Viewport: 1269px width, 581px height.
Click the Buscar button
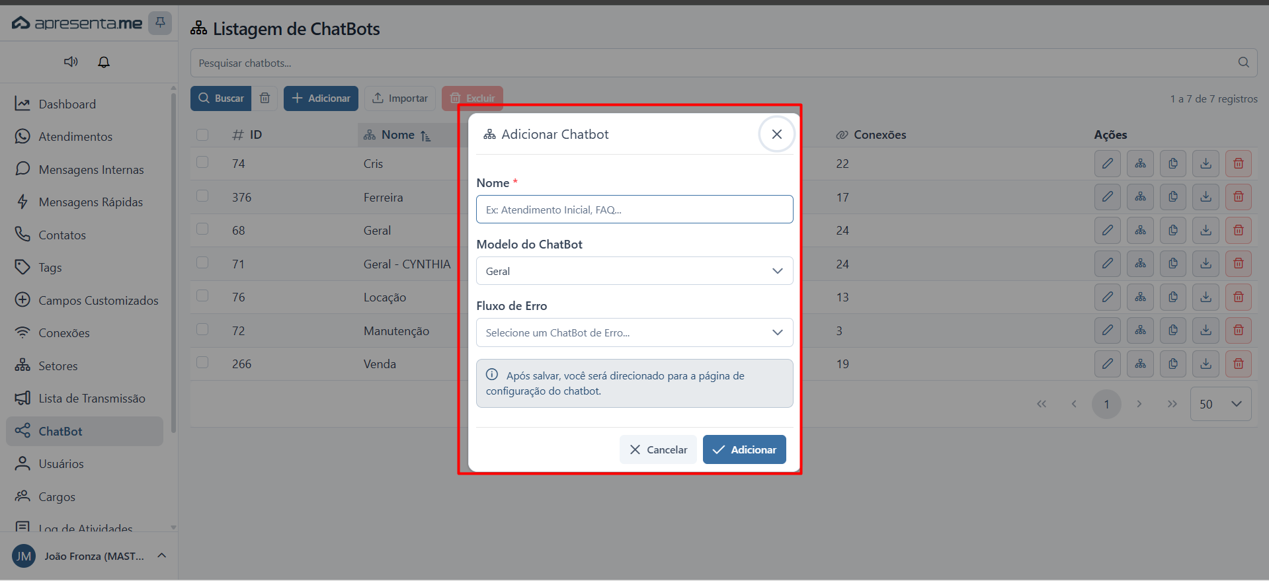tap(221, 98)
